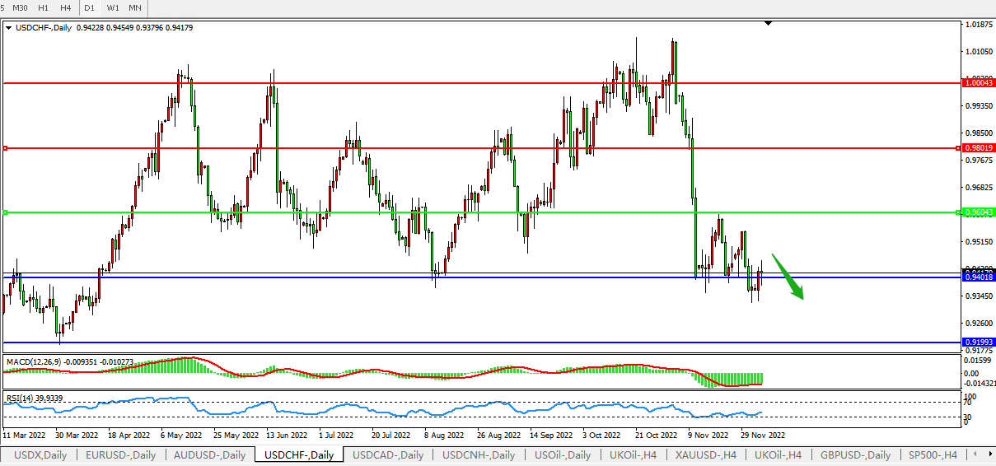Select the 0.98019 red line price label
The image size is (996, 466).
(979, 148)
